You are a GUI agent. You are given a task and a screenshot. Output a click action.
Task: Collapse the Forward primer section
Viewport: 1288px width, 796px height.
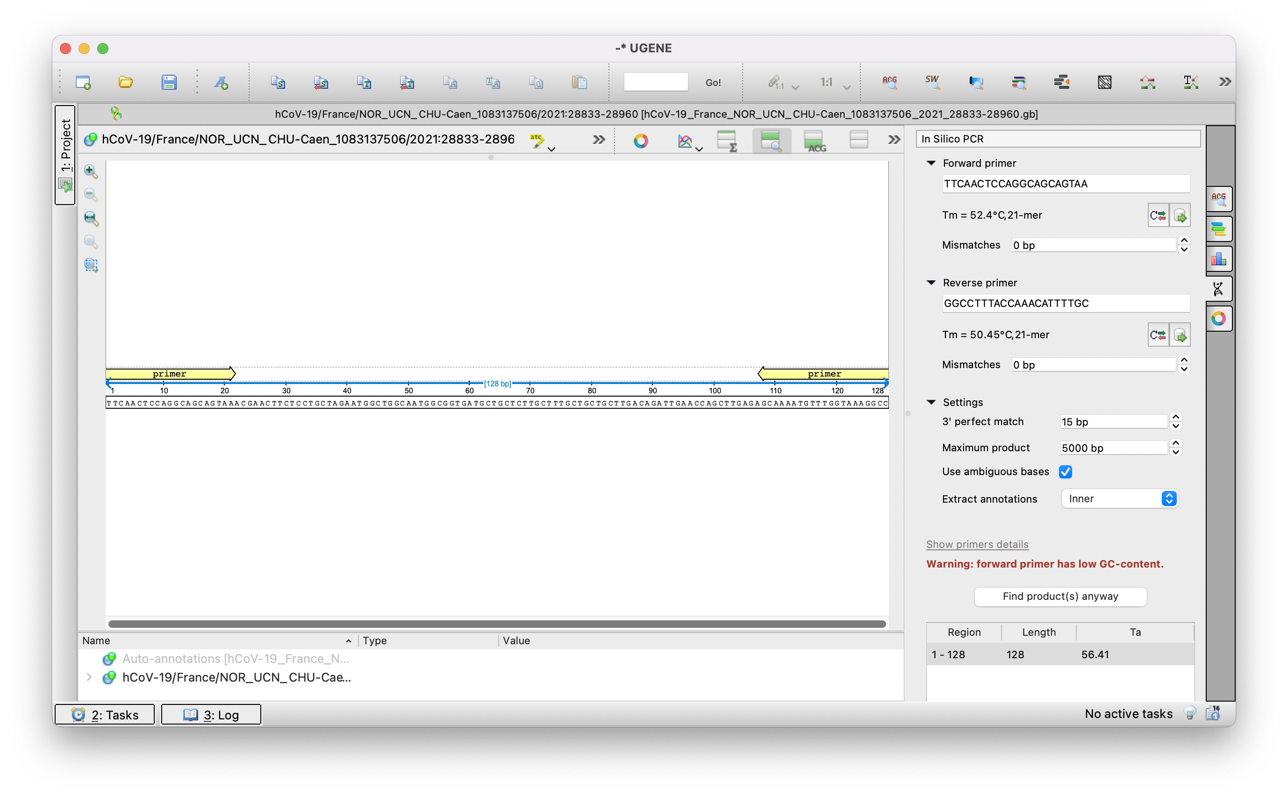click(931, 163)
